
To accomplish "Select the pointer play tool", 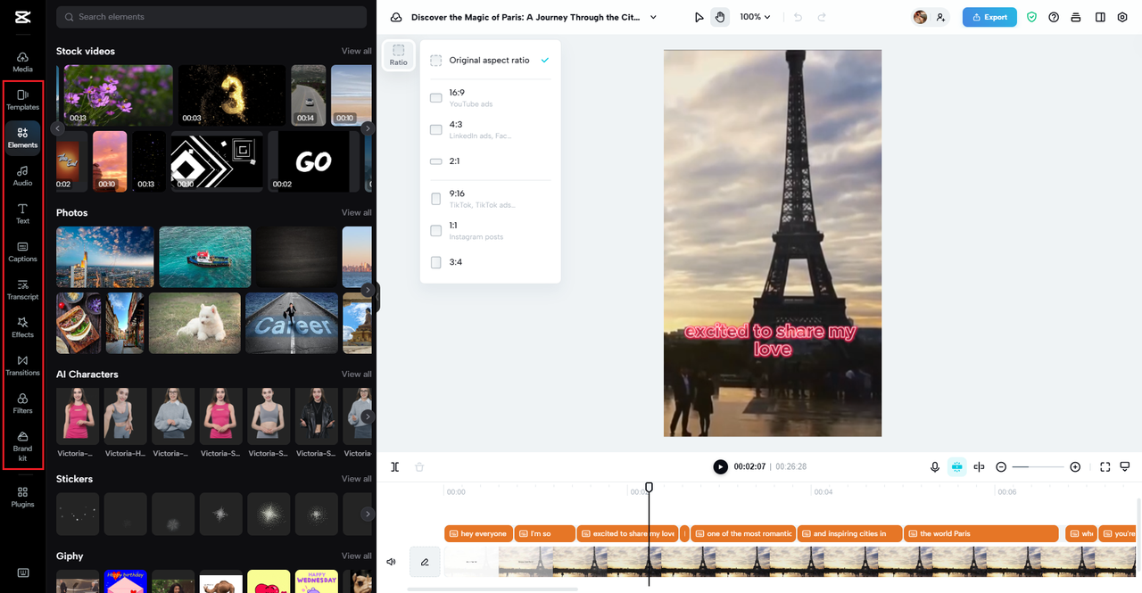I will [x=699, y=17].
